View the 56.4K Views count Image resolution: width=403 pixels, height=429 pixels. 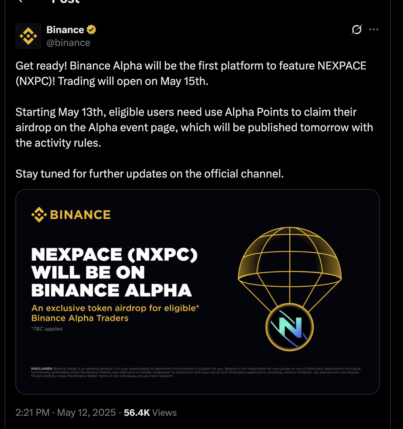(x=150, y=413)
